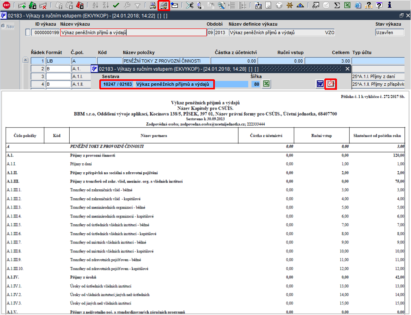Add a new record via toolbar
Image resolution: width=411 pixels, height=315 pixels.
[22, 6]
